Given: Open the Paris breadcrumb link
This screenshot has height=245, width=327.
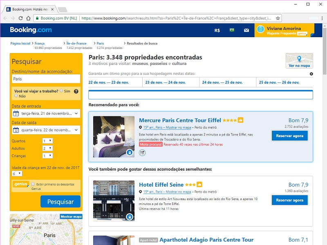Looking at the screenshot, I should pos(100,43).
